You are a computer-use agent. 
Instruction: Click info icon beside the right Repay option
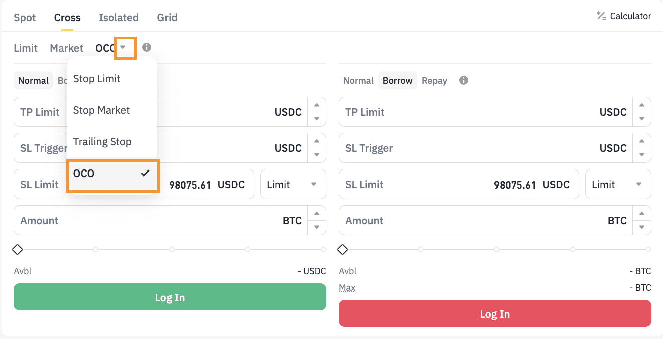464,80
